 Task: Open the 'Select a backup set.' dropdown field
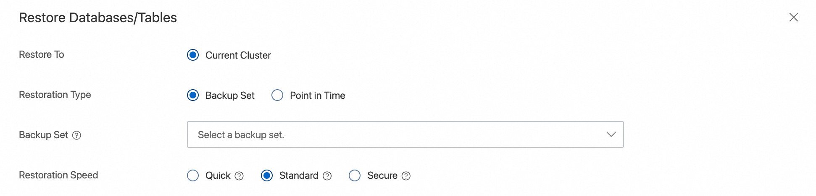click(405, 134)
